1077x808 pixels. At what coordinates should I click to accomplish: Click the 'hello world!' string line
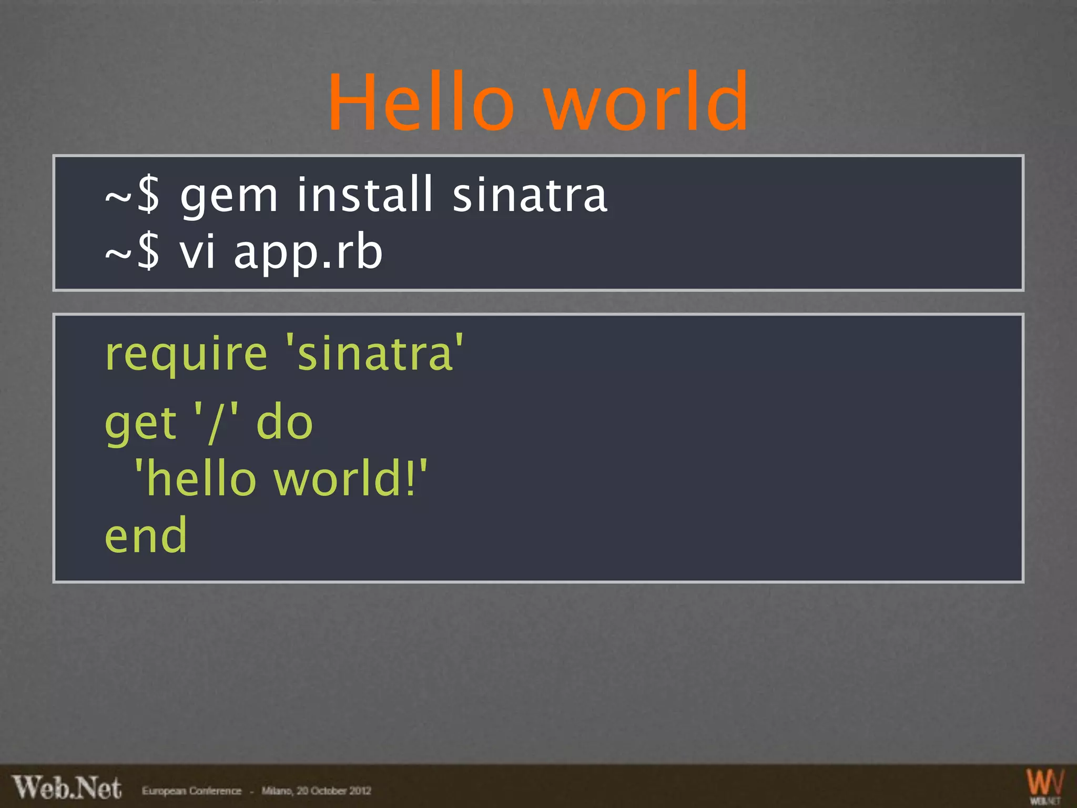pos(281,479)
